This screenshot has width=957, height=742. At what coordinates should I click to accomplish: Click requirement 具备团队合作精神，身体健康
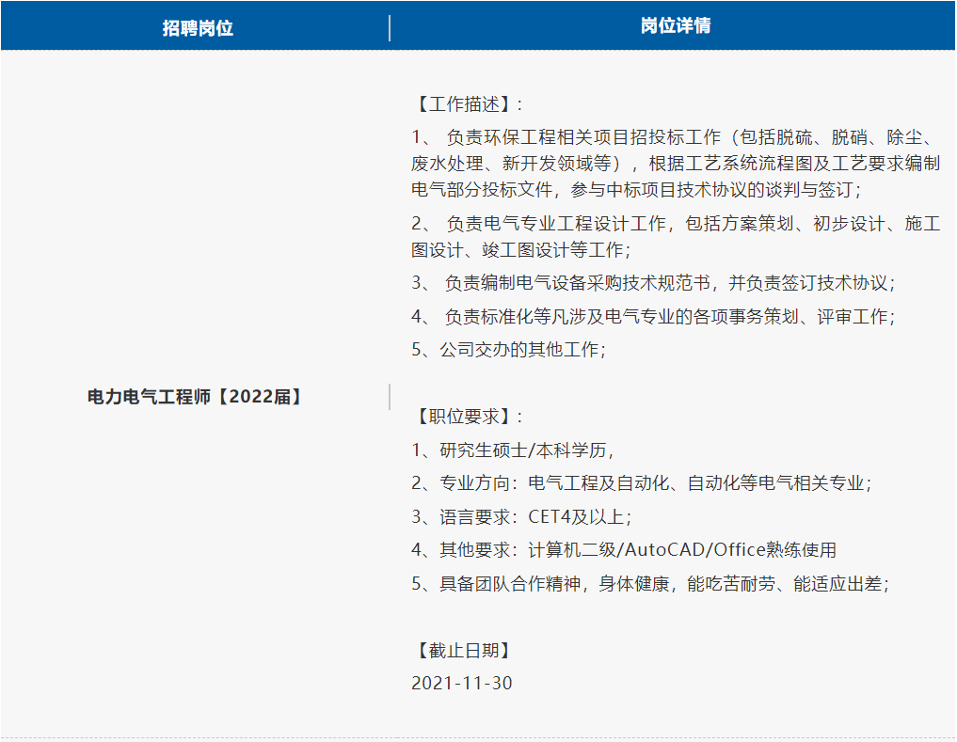(x=650, y=583)
